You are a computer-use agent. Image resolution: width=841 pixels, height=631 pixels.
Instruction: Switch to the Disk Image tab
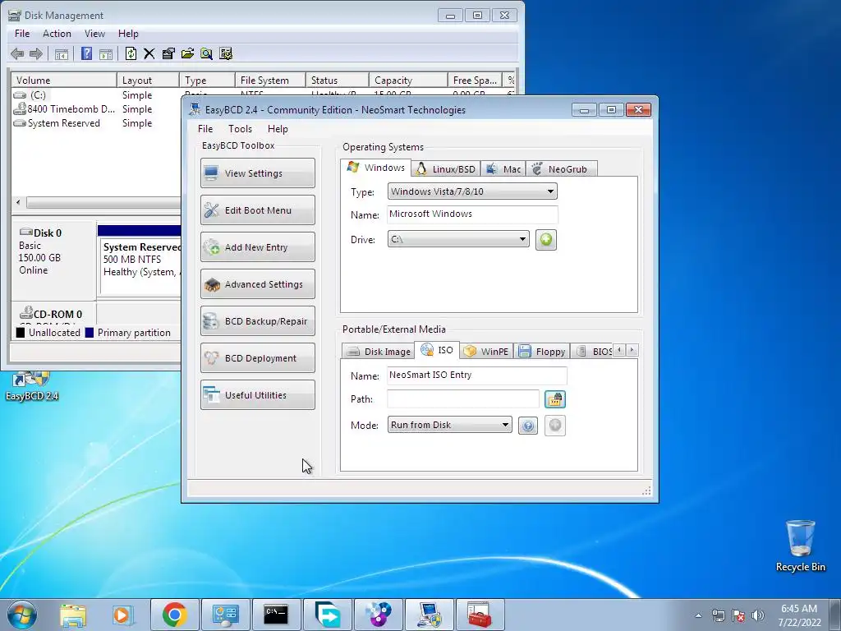point(378,352)
